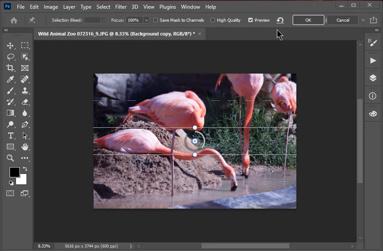Image resolution: width=383 pixels, height=251 pixels.
Task: Select the Dodge tool
Action: 10,124
